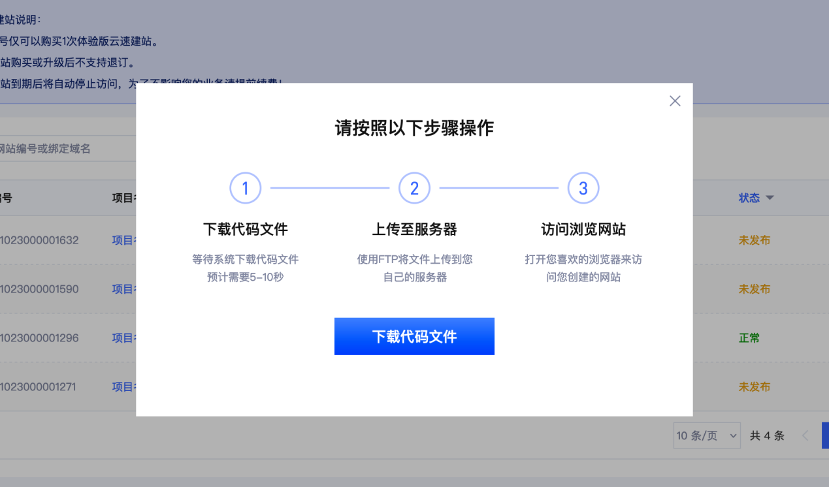Screen dimensions: 829x487
Task: Open project link in row 1023000001271
Action: pyautogui.click(x=123, y=387)
